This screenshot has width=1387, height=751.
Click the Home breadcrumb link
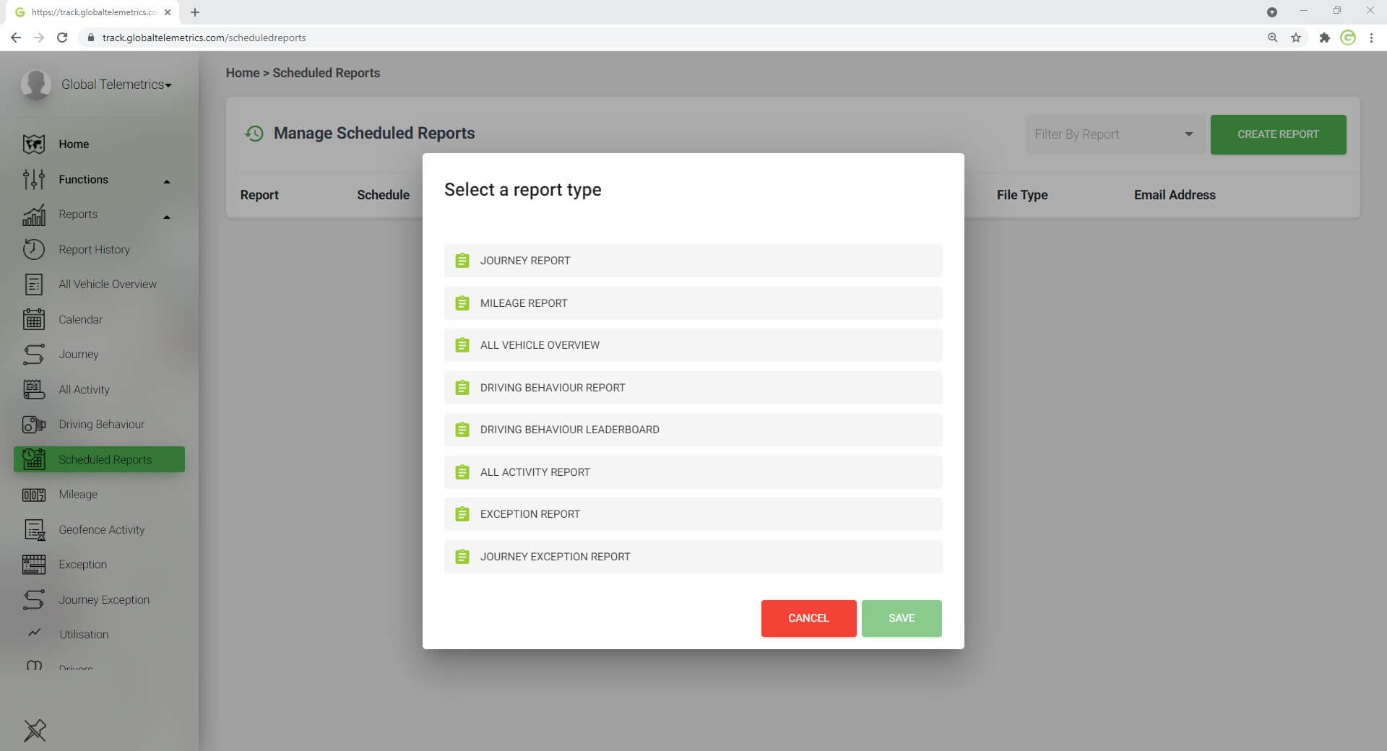tap(242, 73)
